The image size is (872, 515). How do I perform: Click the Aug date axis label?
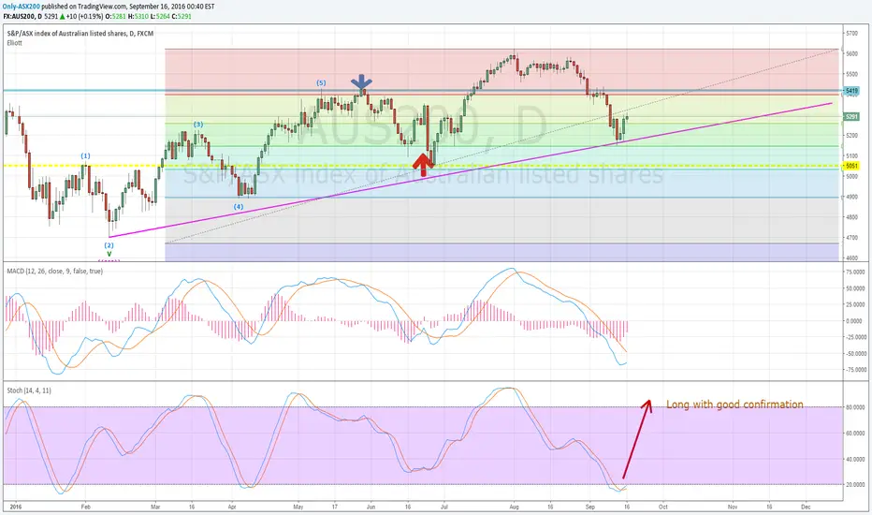(x=514, y=508)
